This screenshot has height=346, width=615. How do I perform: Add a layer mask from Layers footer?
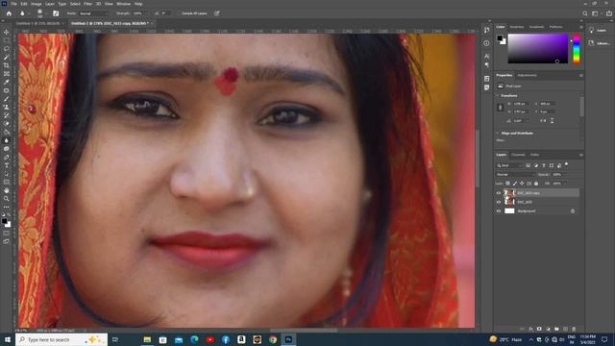pos(539,329)
